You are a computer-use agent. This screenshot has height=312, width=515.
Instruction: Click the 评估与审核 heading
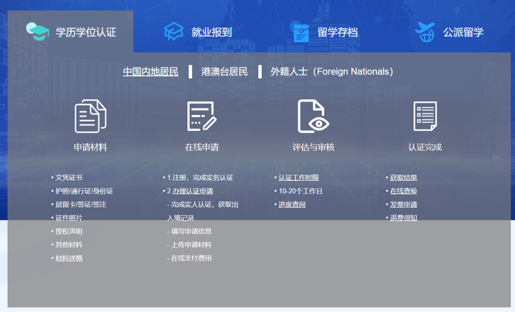tap(313, 147)
